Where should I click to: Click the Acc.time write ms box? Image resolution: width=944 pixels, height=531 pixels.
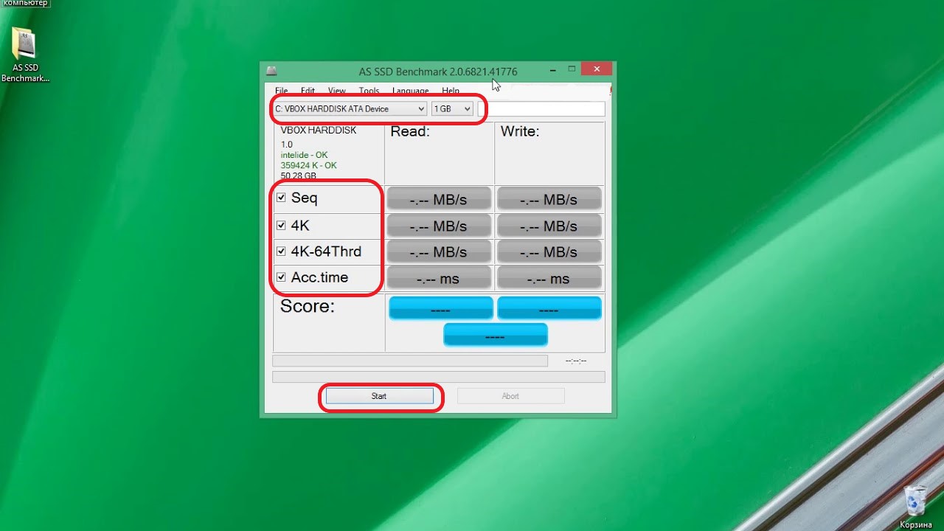point(549,278)
